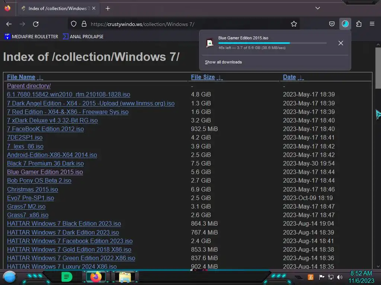381x285 pixels.
Task: Open download file icon in panel
Action: (210, 43)
